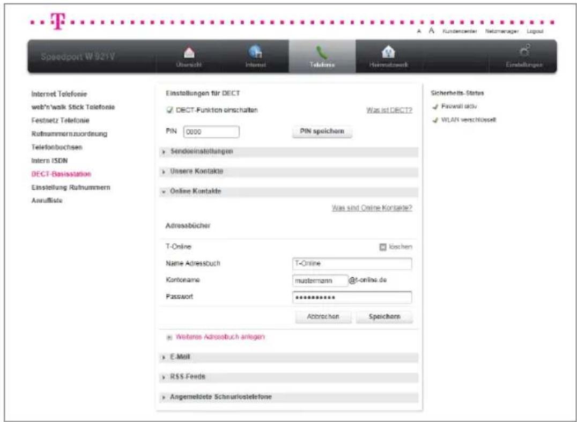Screen dimensions: 577x422
Task: Open the Internet globe icon tab
Action: (x=255, y=57)
